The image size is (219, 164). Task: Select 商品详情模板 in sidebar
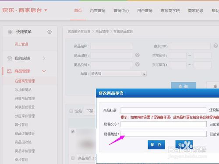[x=25, y=133]
